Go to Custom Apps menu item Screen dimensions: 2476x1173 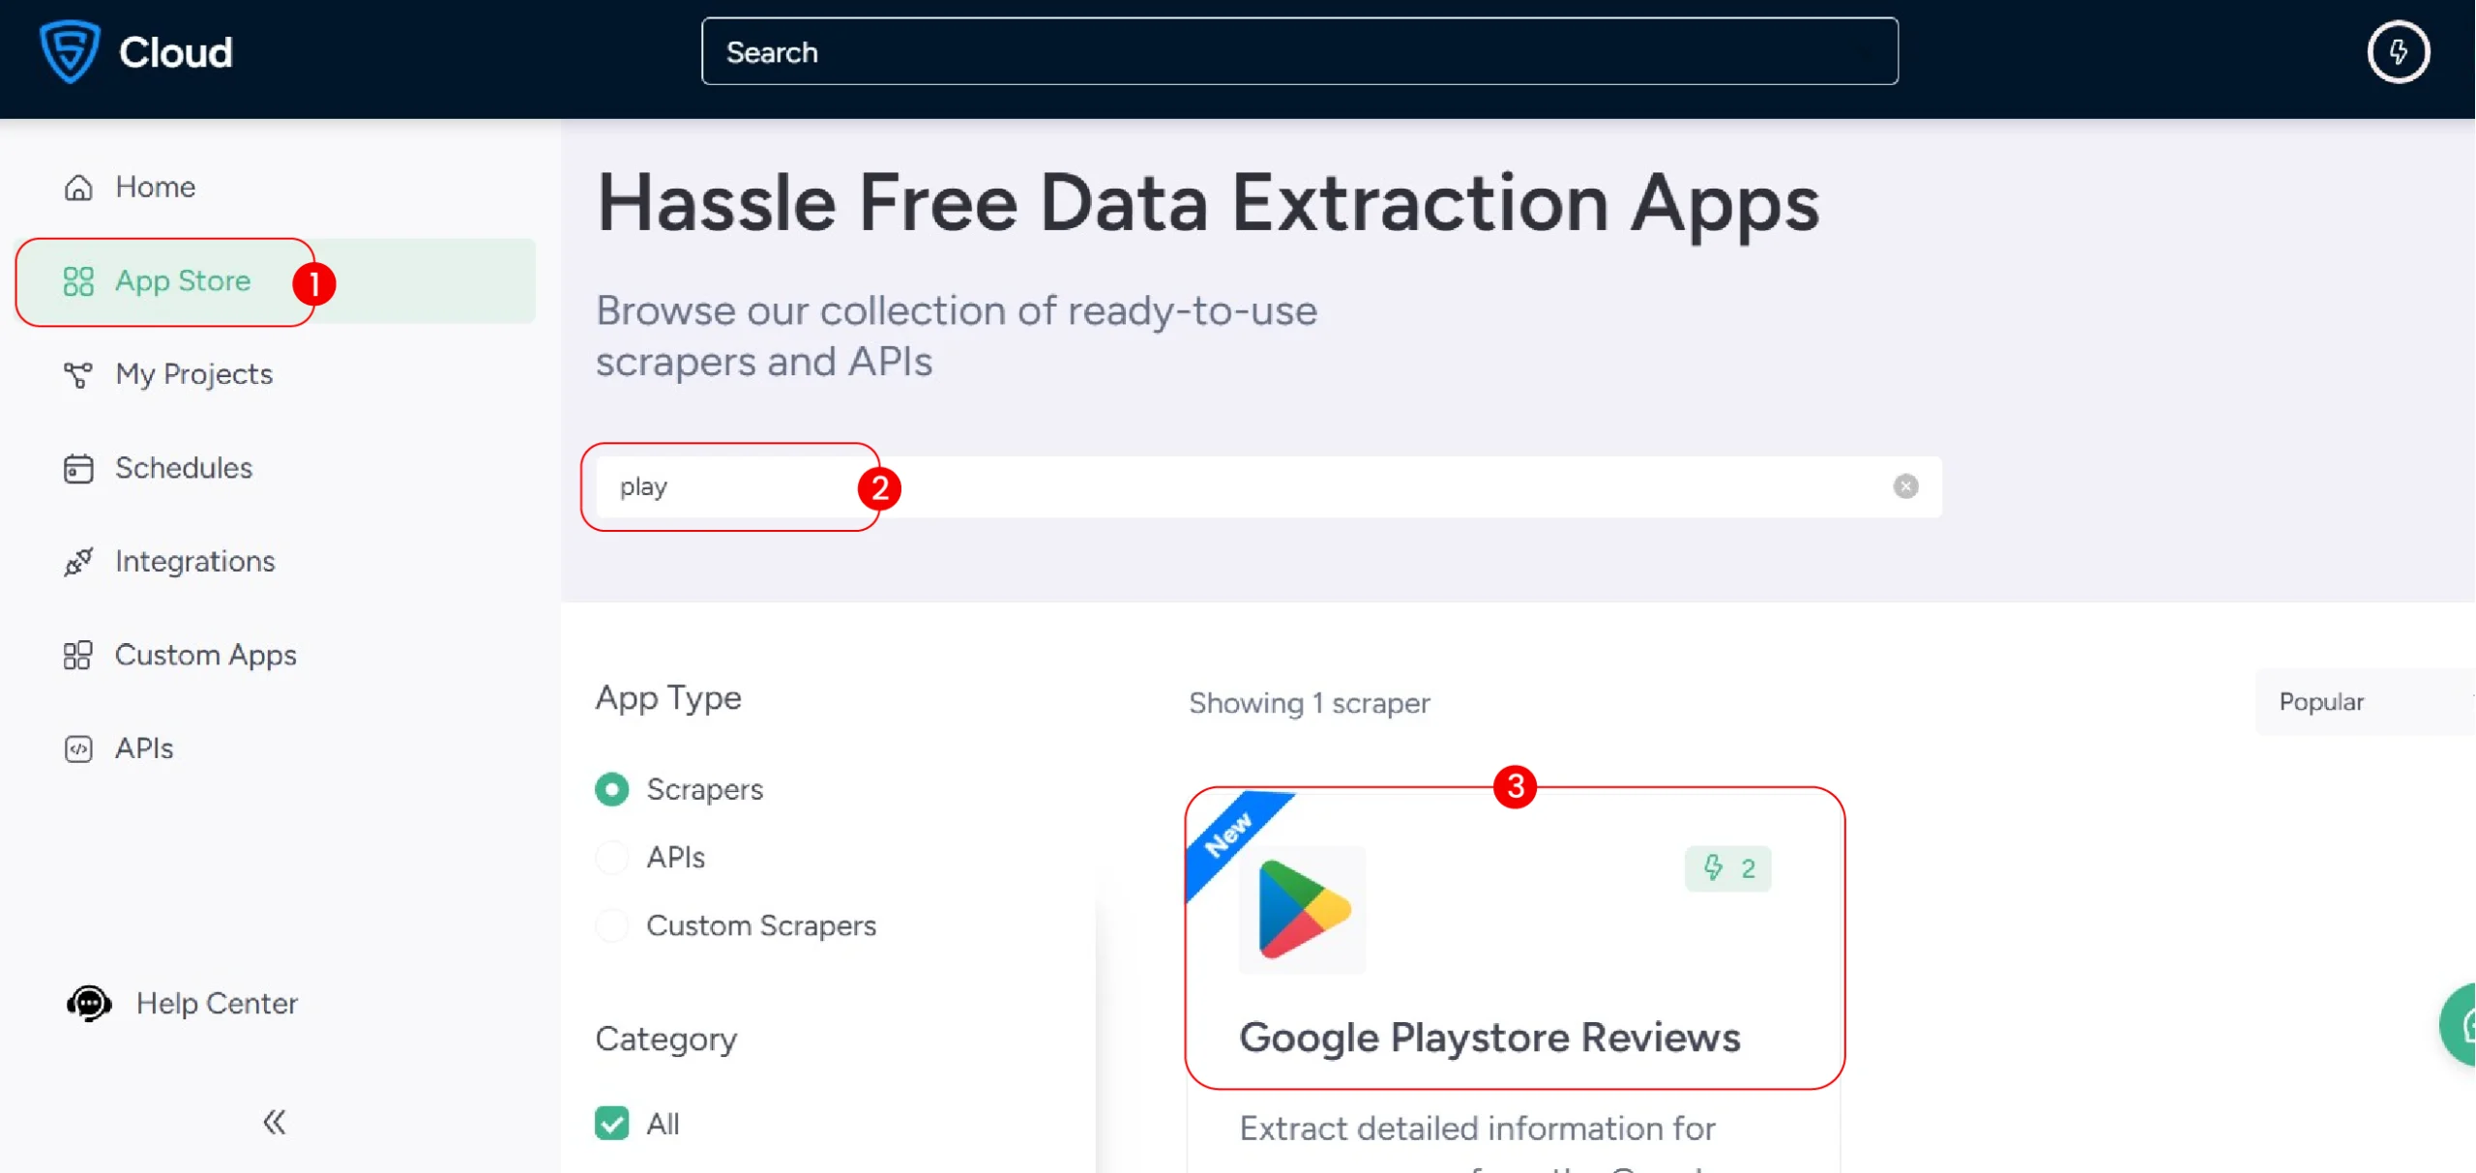pyautogui.click(x=205, y=655)
